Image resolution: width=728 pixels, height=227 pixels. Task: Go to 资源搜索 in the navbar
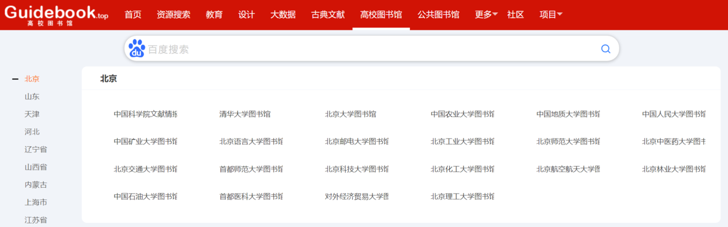[173, 15]
